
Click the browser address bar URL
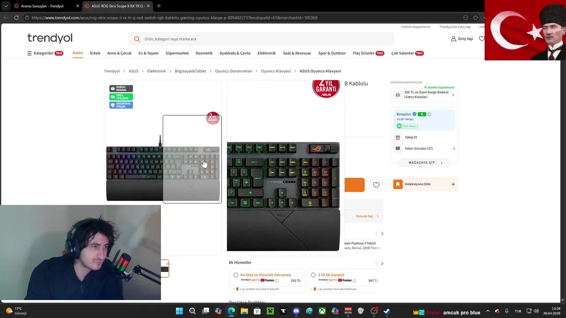click(174, 18)
